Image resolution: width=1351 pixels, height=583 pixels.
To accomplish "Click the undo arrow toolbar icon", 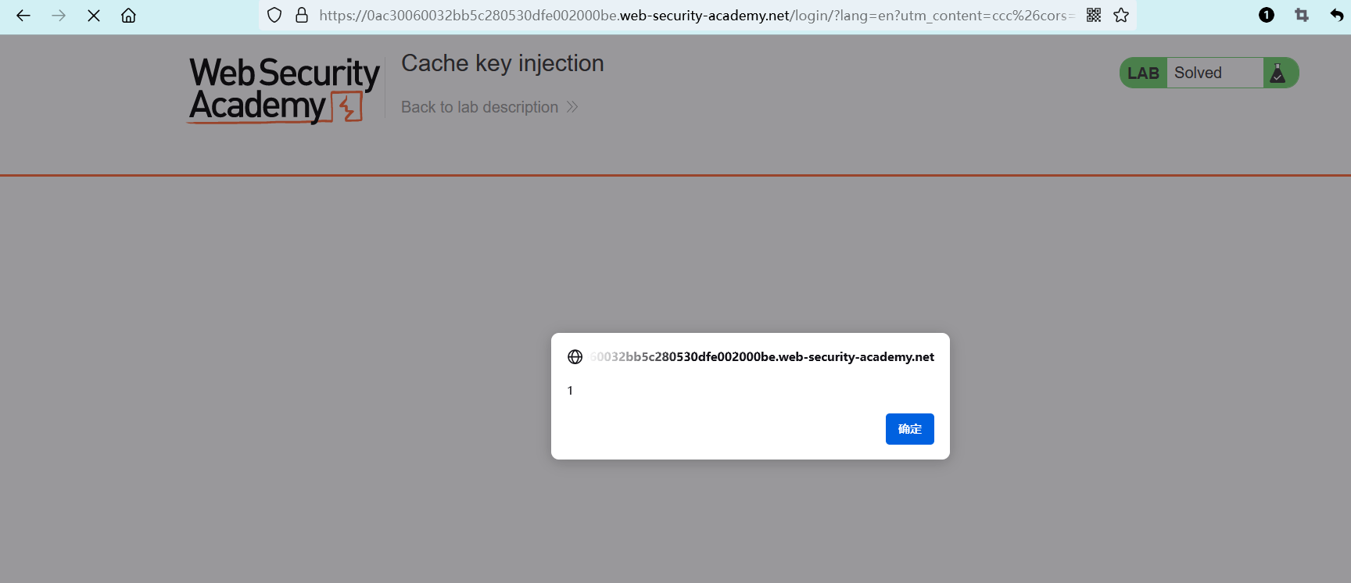I will tap(1337, 15).
